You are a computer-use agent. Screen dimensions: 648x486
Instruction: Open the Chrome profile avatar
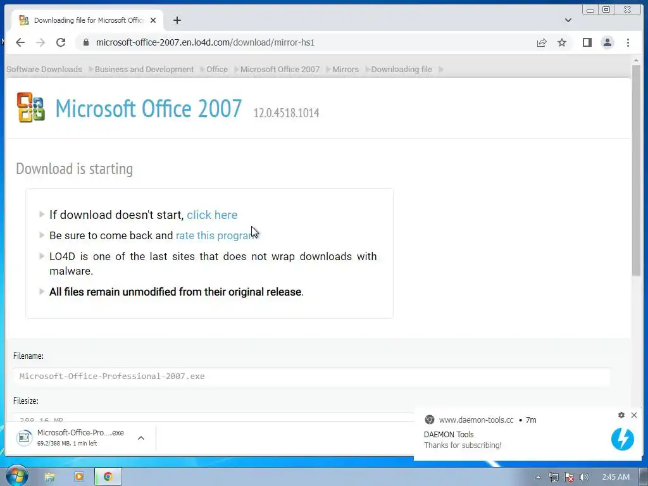(x=607, y=42)
